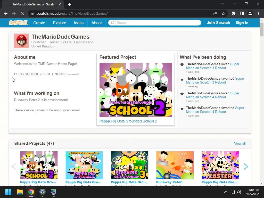The image size is (264, 198).
Task: Click the Mario profile avatar image
Action: (22, 41)
